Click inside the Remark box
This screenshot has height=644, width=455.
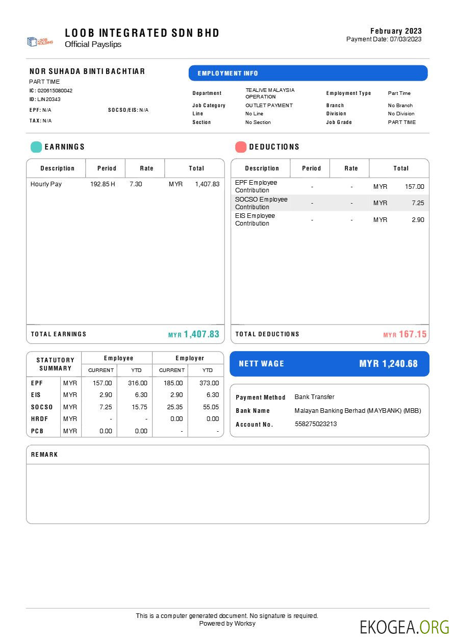[x=227, y=493]
